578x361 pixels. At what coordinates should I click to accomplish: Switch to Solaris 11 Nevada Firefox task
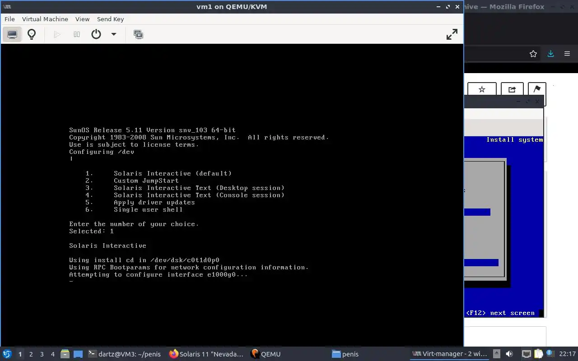pyautogui.click(x=206, y=354)
